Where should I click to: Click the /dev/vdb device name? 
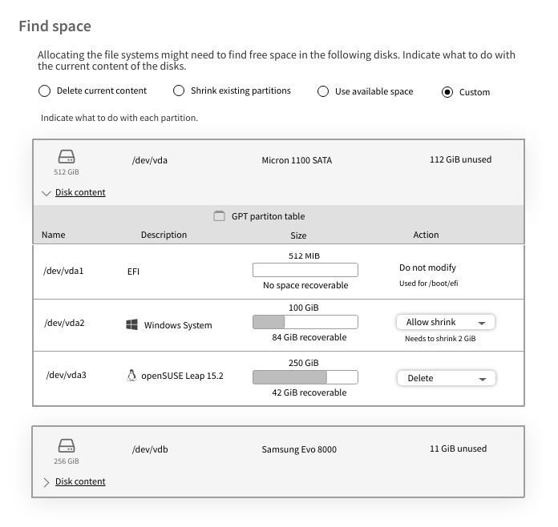click(x=150, y=449)
